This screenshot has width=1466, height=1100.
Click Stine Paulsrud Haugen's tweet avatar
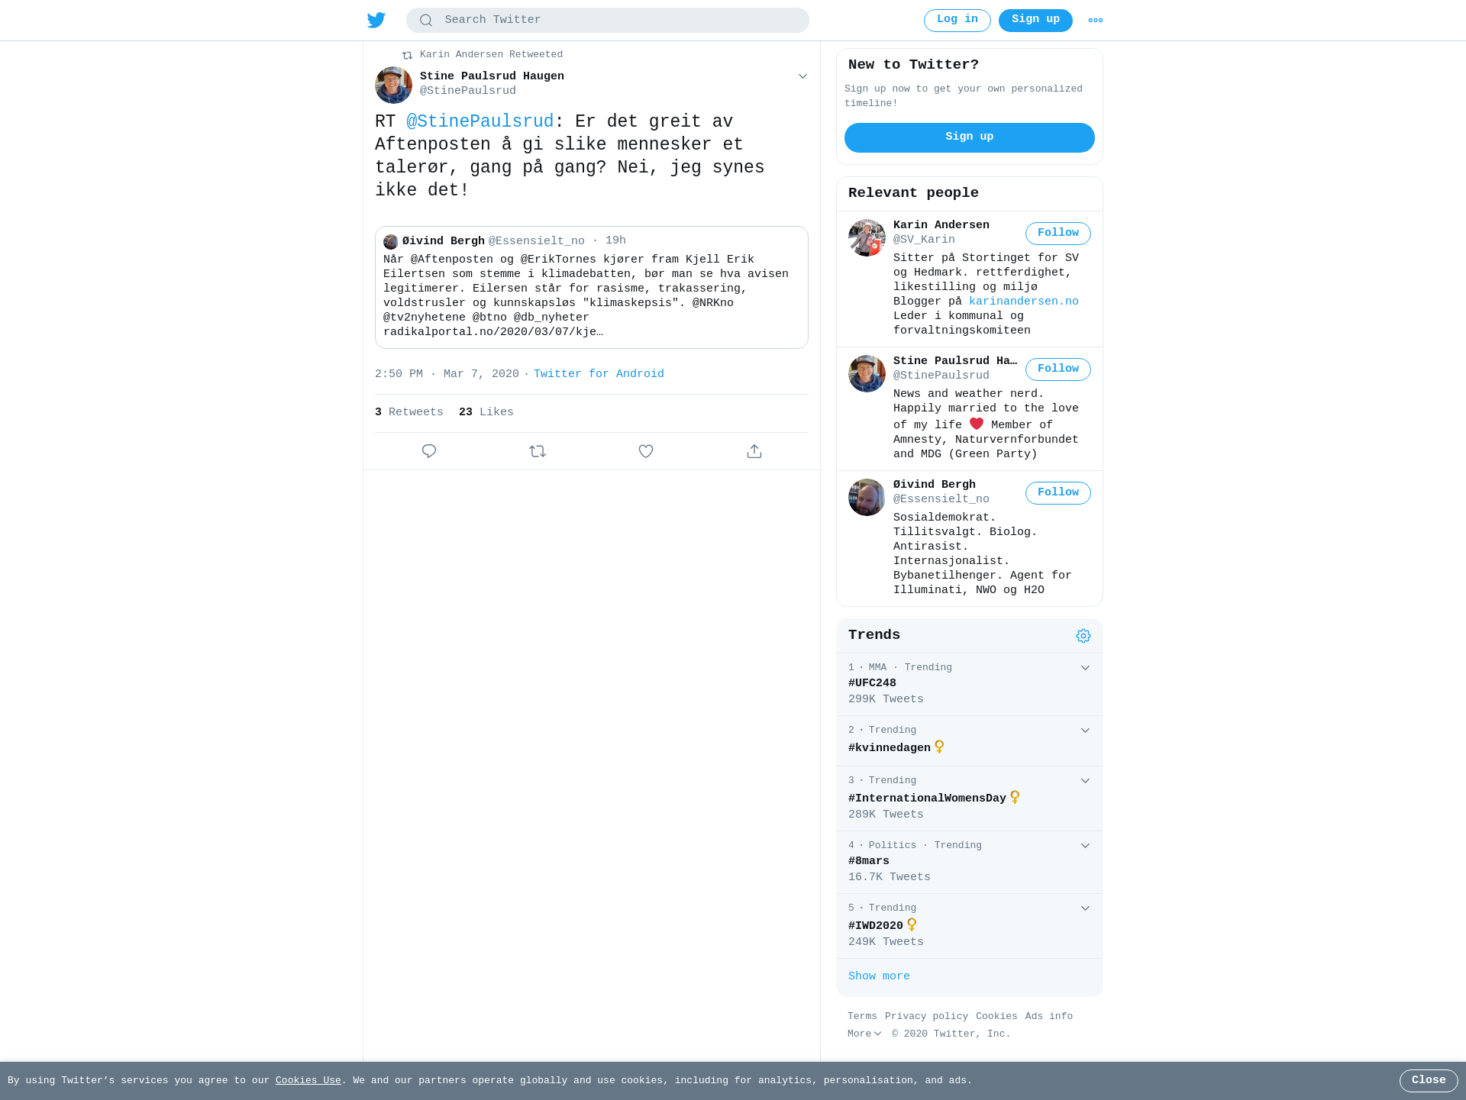[x=393, y=85]
